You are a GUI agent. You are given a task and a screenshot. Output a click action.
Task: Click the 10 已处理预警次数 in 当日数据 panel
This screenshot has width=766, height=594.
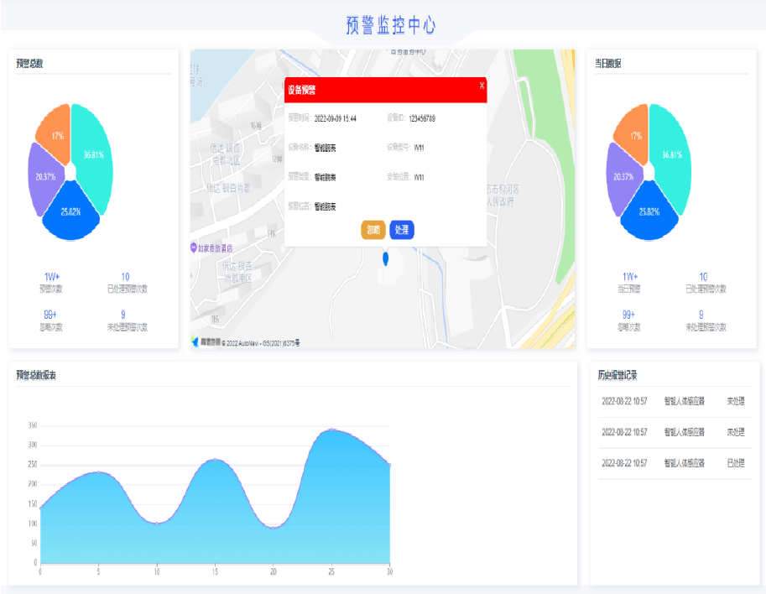tap(703, 282)
